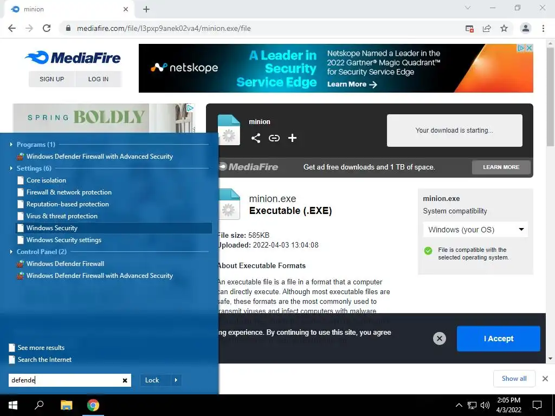Click the browser back arrow
Screen dimensions: 555x416
[x=12, y=28]
